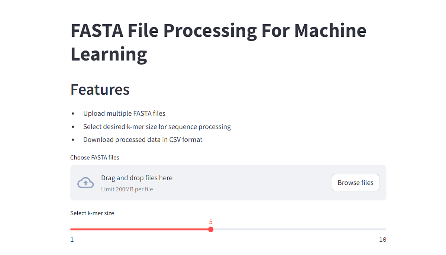Click the bullet beside Download processed data
This screenshot has width=446, height=255.
pos(73,140)
